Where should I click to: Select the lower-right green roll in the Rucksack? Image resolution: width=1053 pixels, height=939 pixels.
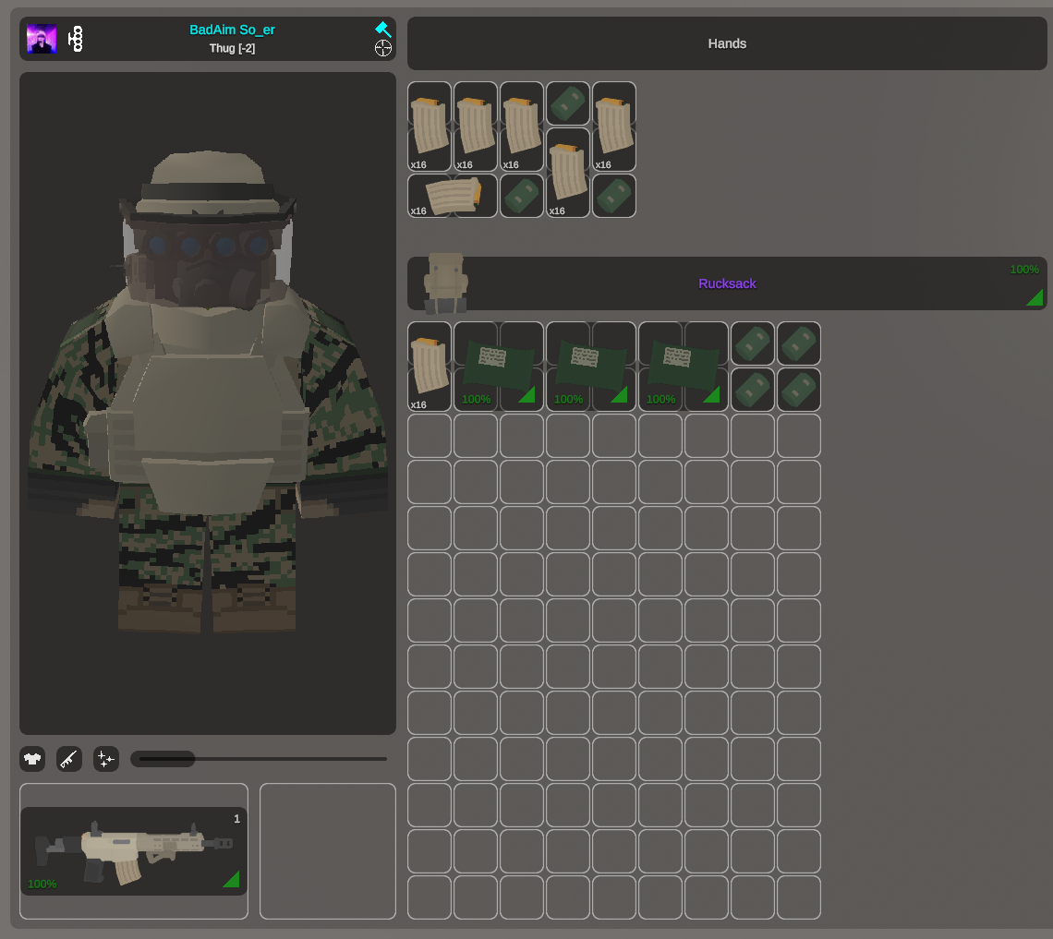(x=799, y=390)
